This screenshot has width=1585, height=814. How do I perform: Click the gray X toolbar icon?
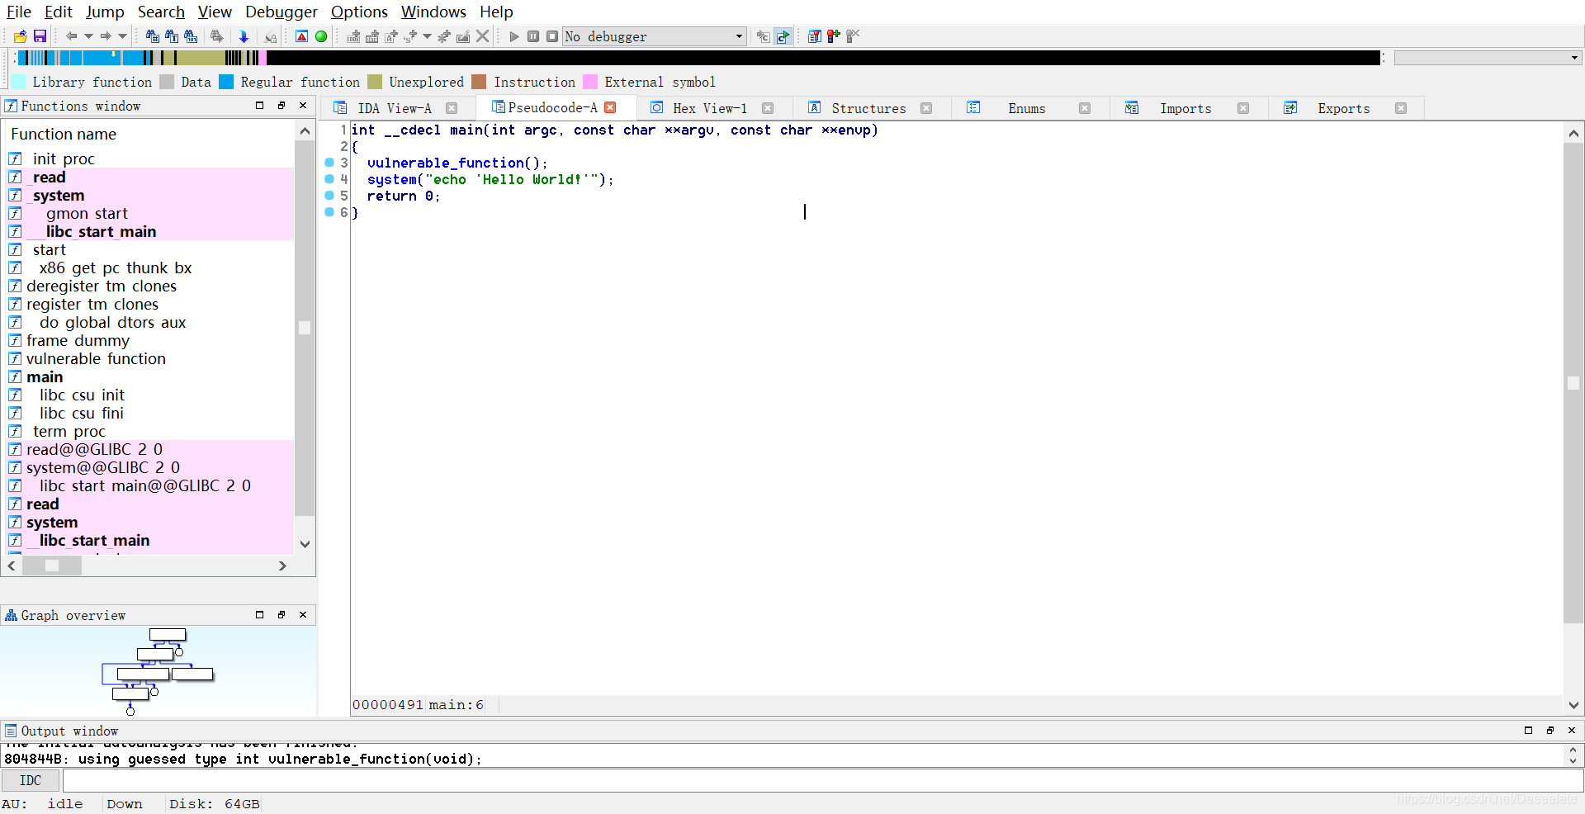[x=483, y=36]
